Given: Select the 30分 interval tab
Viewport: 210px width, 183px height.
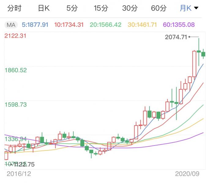Looking at the screenshot, I should click(130, 8).
